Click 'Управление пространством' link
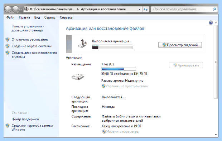This screenshot has width=222, height=141. pos(127,86)
